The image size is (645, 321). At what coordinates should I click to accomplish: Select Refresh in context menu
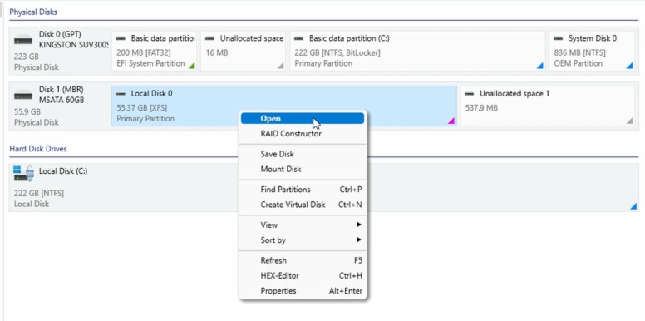point(303,260)
